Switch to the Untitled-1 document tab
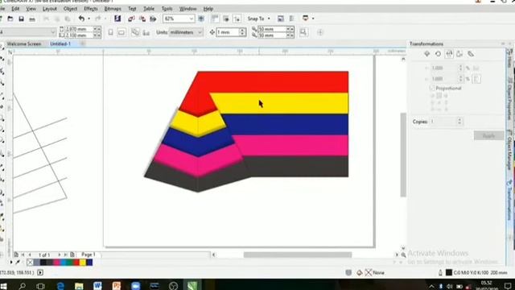This screenshot has height=290, width=515. 60,43
